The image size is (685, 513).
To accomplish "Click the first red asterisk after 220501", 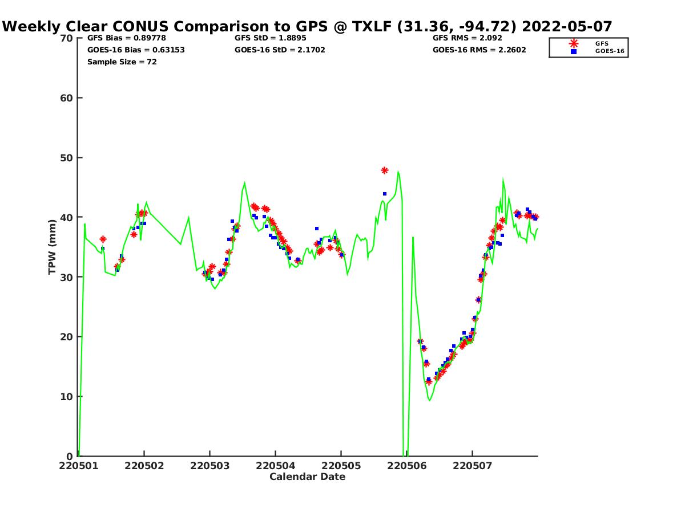I will [x=103, y=239].
